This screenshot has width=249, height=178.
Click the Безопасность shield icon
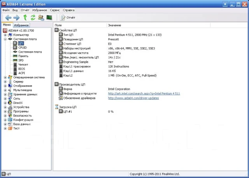click(10, 116)
